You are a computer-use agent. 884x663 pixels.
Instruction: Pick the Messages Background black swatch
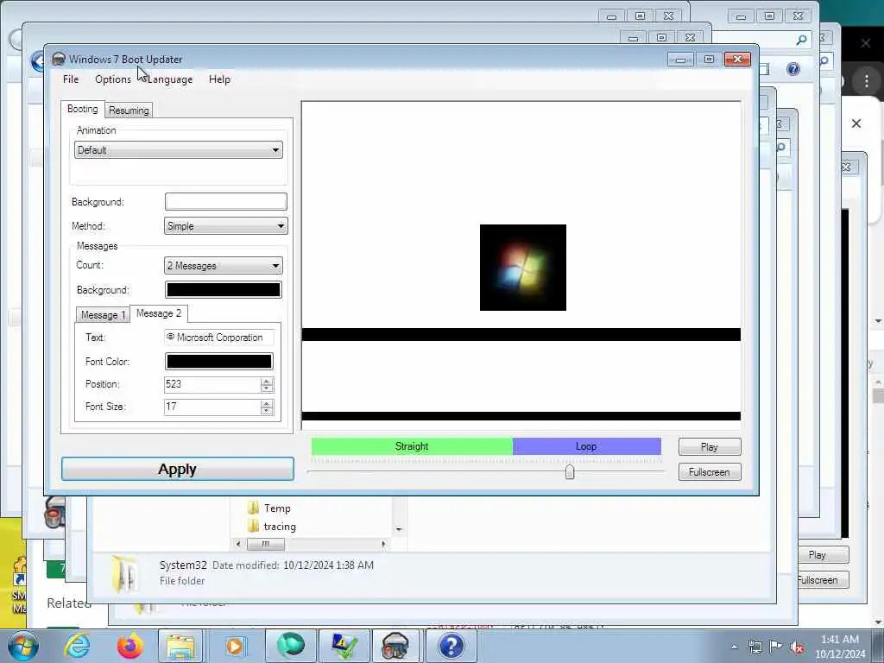pos(224,290)
